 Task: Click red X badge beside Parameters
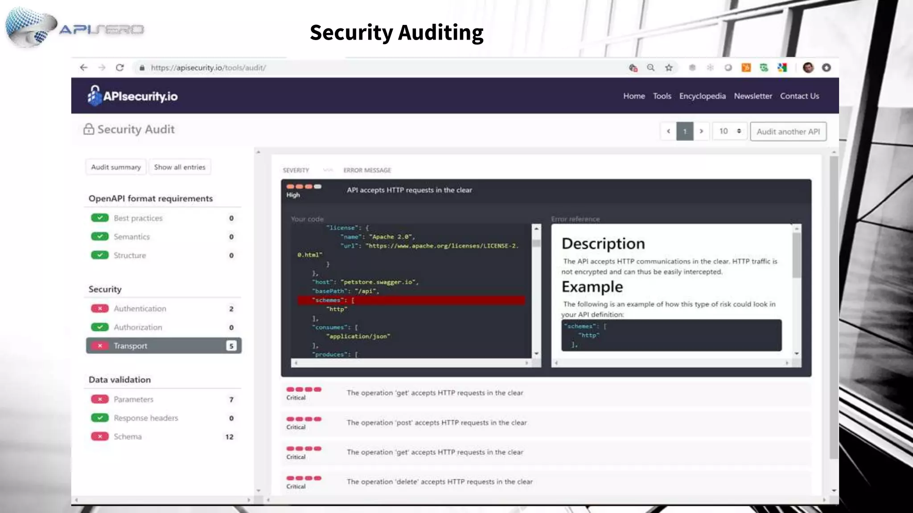tap(100, 399)
